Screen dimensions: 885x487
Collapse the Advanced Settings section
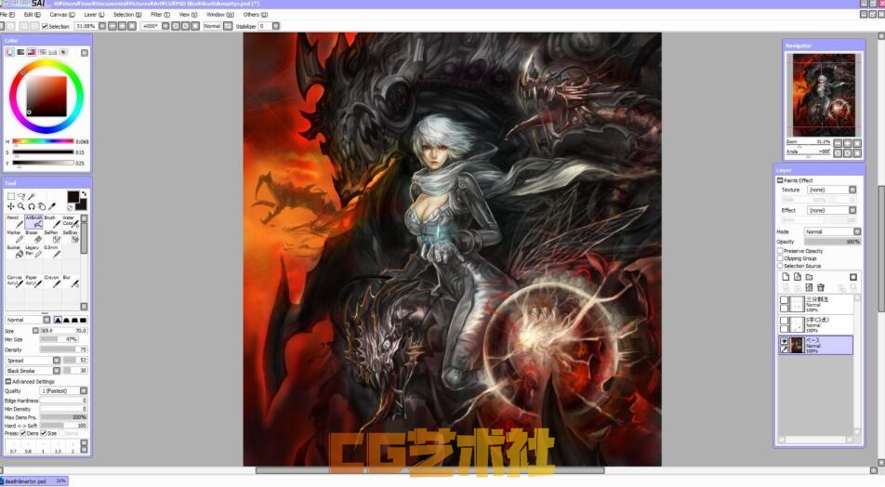8,381
